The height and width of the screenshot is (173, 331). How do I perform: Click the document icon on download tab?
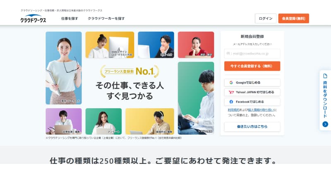click(x=325, y=76)
